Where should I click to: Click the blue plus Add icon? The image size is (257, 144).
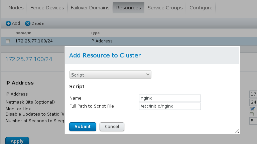tap(8, 23)
